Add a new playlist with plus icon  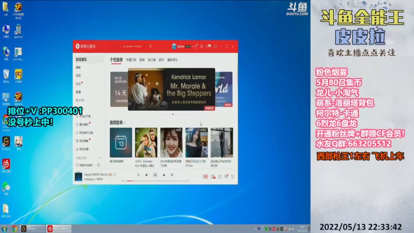100,158
